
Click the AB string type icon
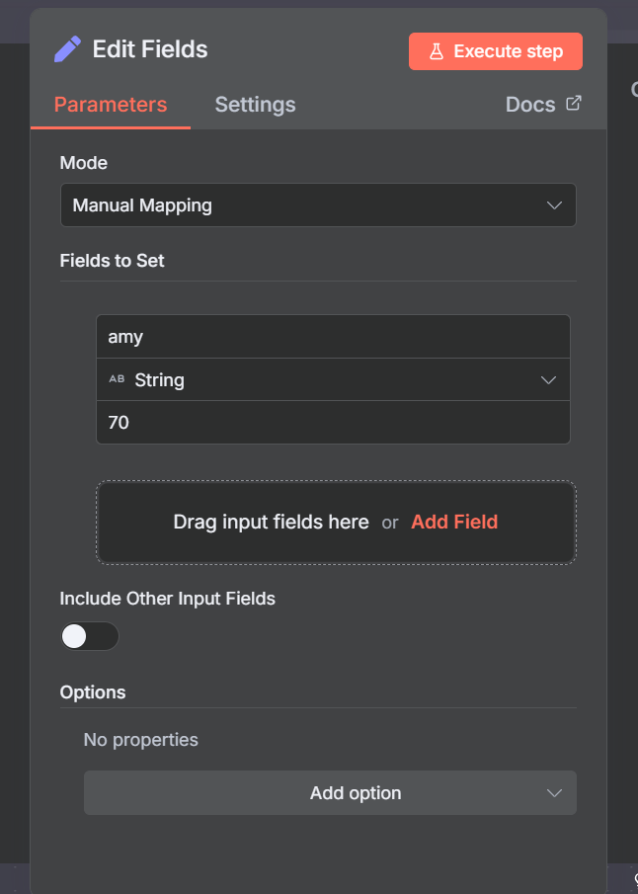pyautogui.click(x=117, y=379)
